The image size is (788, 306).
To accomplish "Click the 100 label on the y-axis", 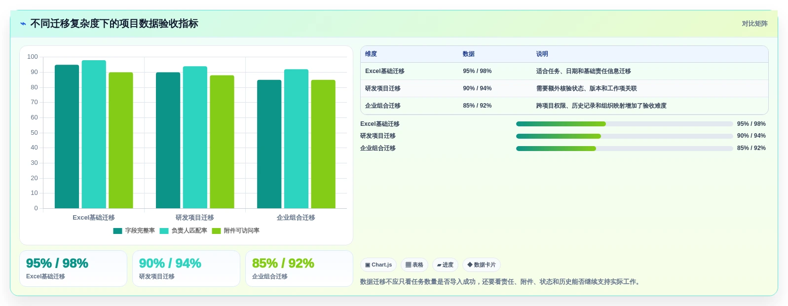I will pos(33,57).
